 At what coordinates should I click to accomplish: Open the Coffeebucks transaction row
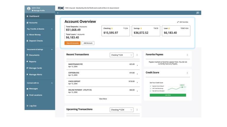103,74
